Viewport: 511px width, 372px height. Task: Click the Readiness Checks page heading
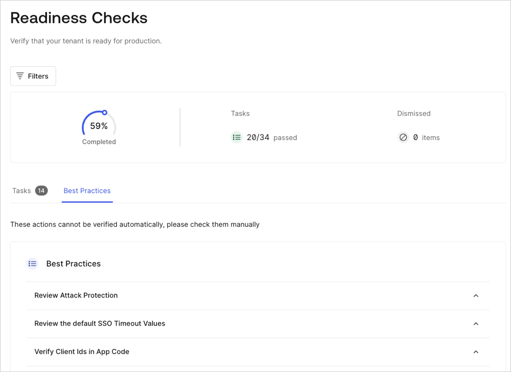[79, 18]
